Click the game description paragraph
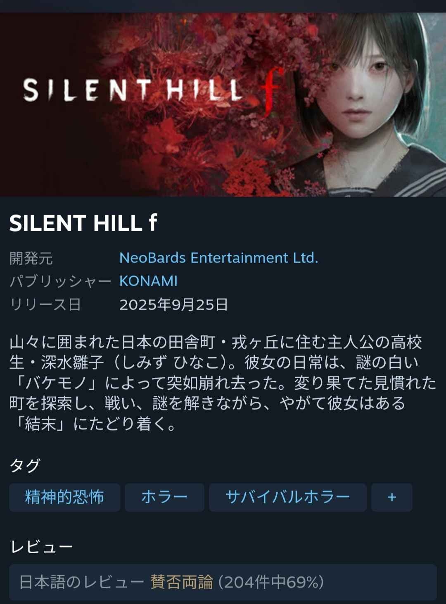Screen dimensions: 446x604 223,383
